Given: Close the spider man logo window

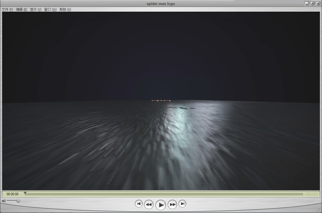Looking at the screenshot, I should click(318, 4).
